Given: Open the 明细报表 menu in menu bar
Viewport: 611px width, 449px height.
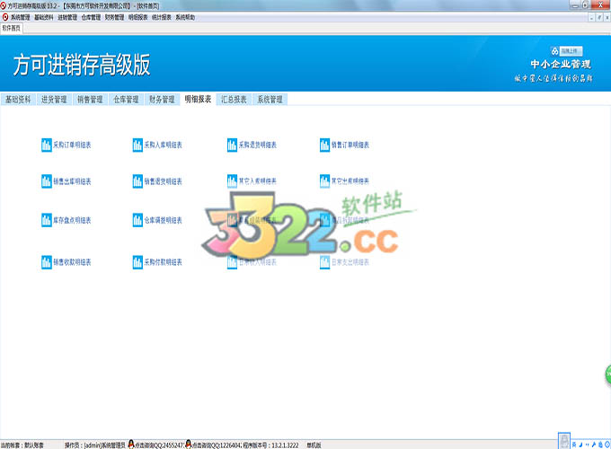Looking at the screenshot, I should [x=138, y=17].
